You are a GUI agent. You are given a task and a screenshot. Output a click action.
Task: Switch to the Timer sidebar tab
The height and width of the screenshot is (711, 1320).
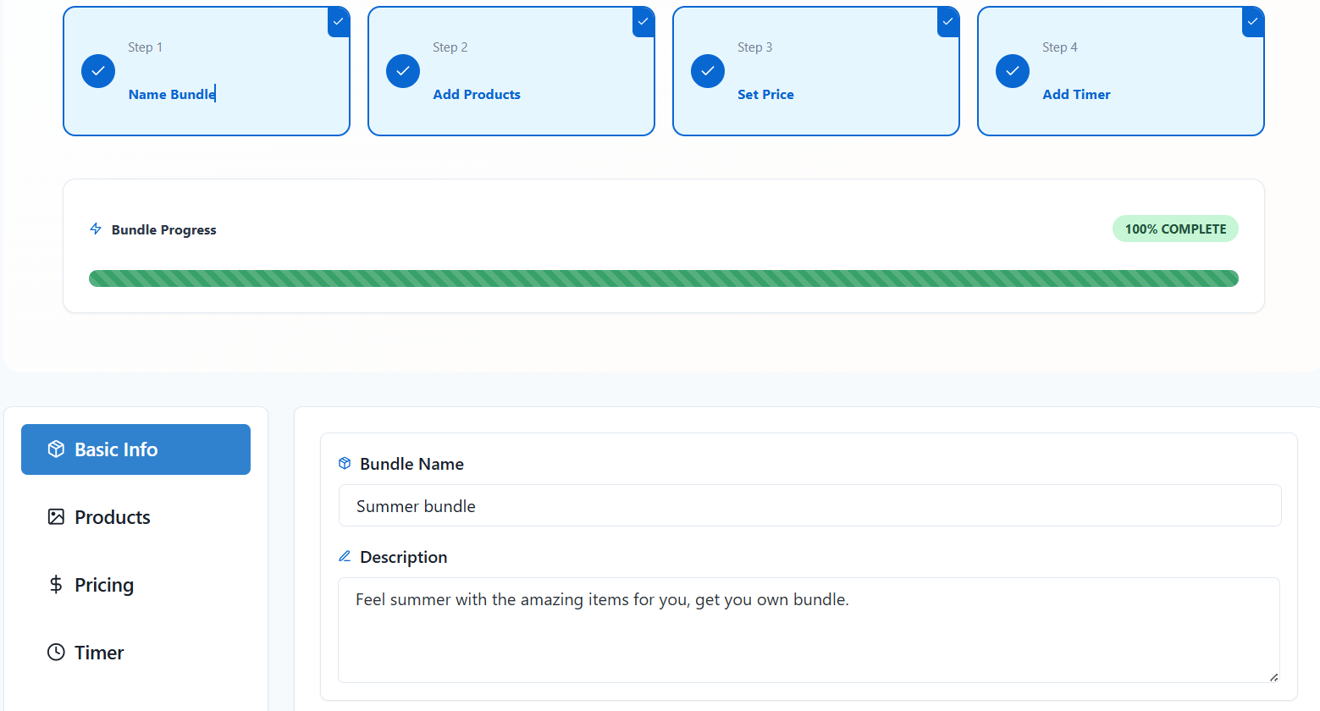tap(135, 653)
